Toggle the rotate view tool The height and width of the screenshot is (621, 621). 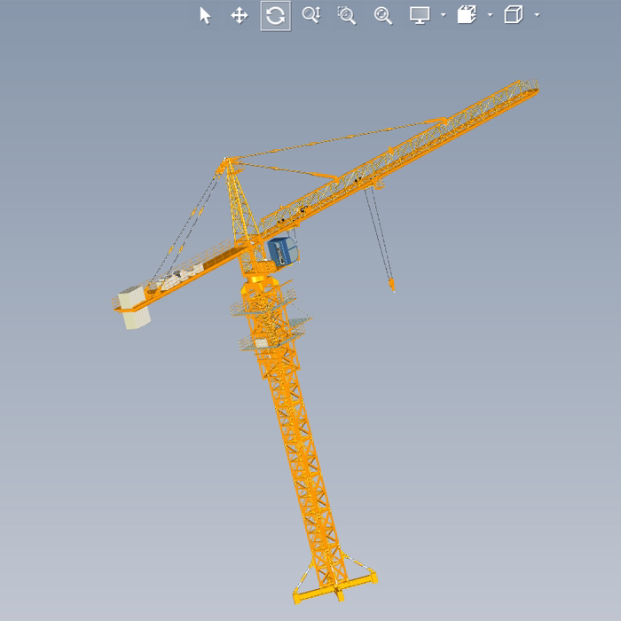point(276,16)
